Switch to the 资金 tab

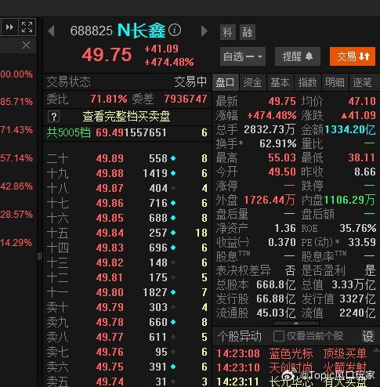(x=253, y=82)
